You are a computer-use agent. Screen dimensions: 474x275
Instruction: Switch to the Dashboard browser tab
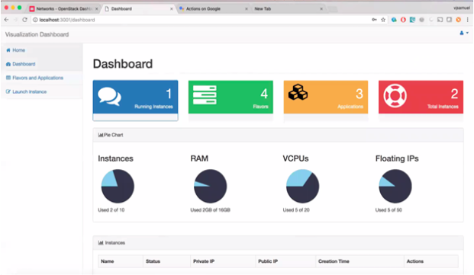138,8
